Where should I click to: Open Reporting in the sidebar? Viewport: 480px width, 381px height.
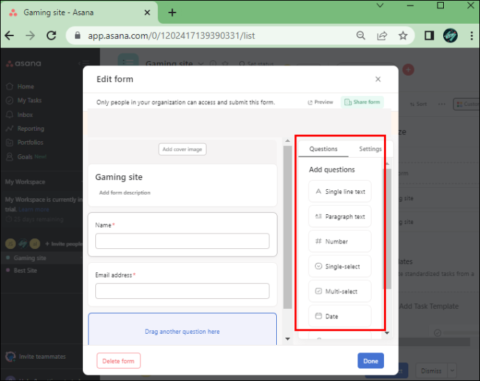pos(25,129)
